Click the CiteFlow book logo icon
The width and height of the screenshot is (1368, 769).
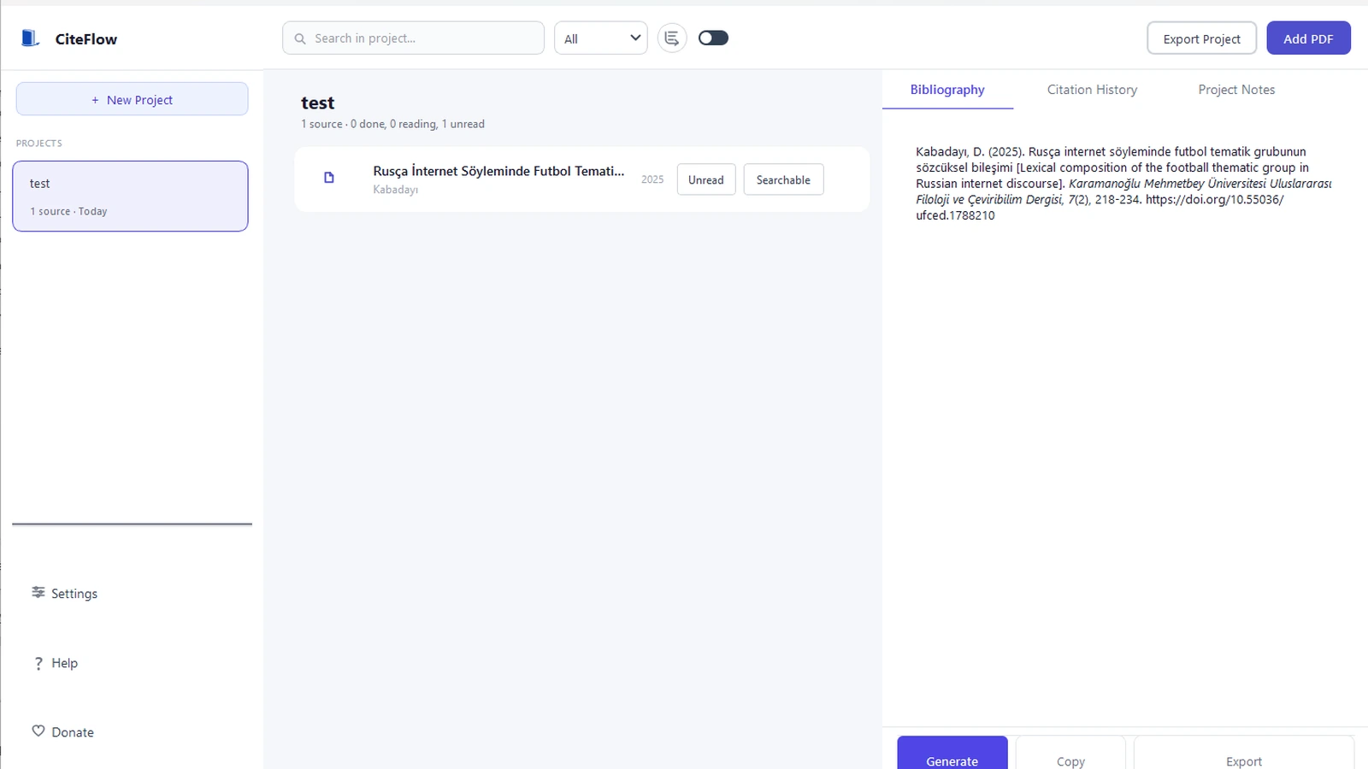pyautogui.click(x=31, y=38)
